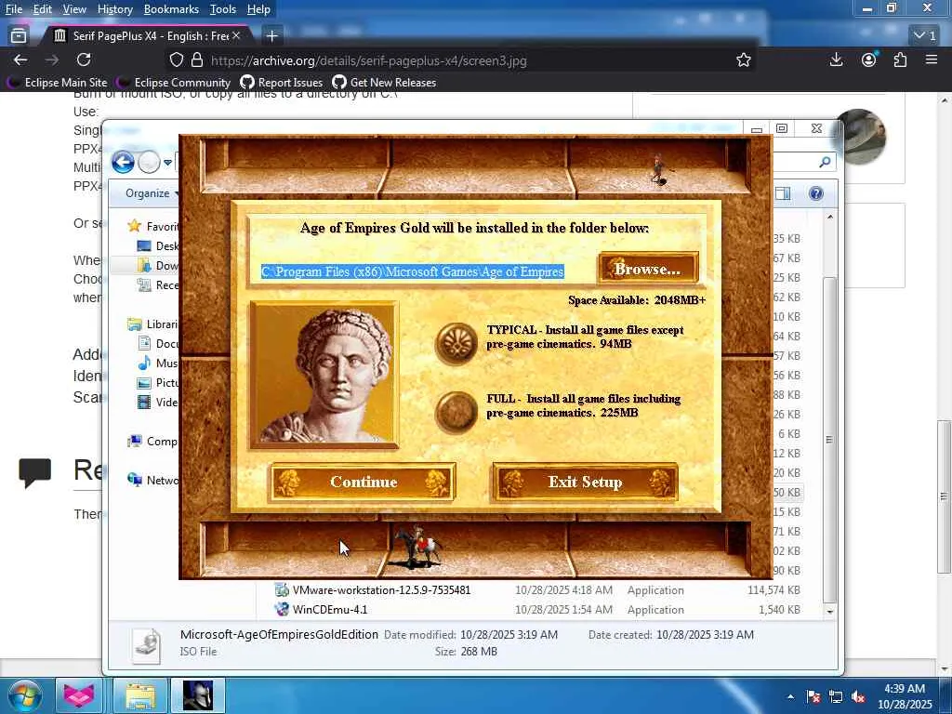Viewport: 952px width, 714px height.
Task: Click the Roman emperor bust portrait
Action: point(324,376)
